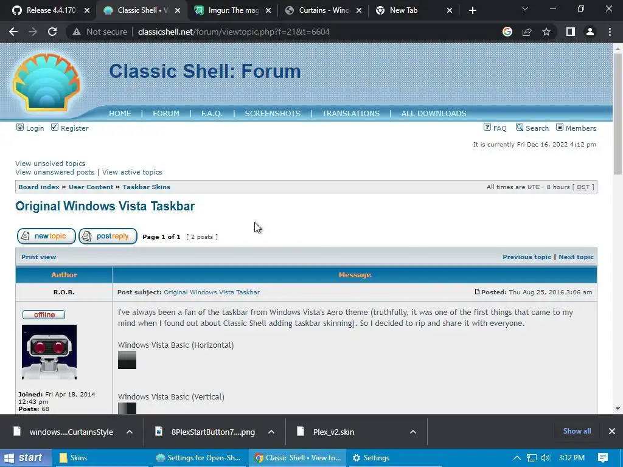Click the Login icon

click(20, 127)
